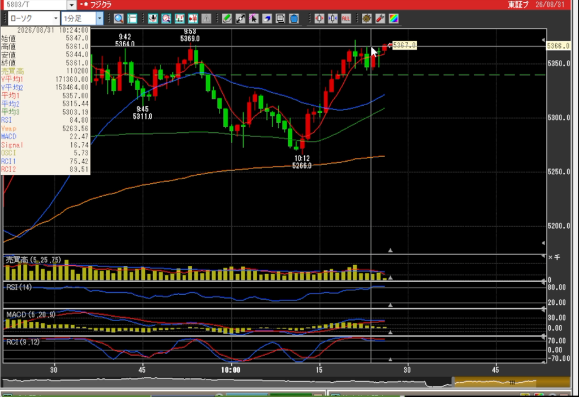This screenshot has height=397, width=579.
Task: Expand the 5803/T stock code dropdown
Action: pyautogui.click(x=72, y=5)
